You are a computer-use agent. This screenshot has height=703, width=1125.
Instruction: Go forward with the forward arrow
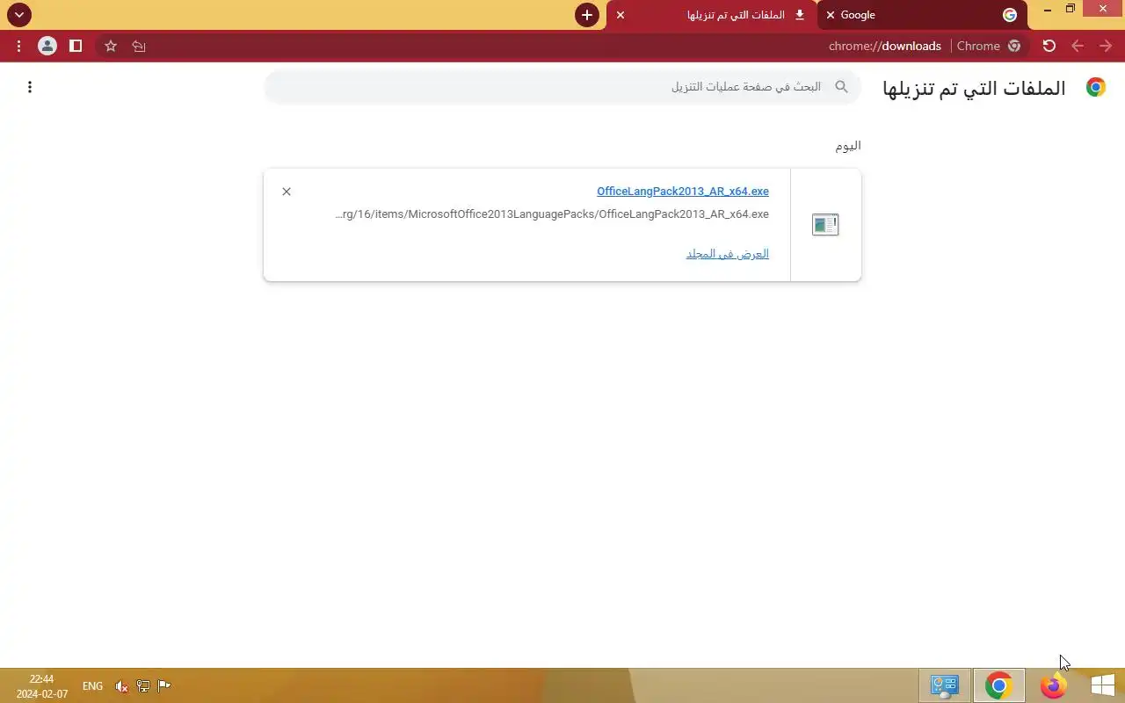tap(1106, 46)
